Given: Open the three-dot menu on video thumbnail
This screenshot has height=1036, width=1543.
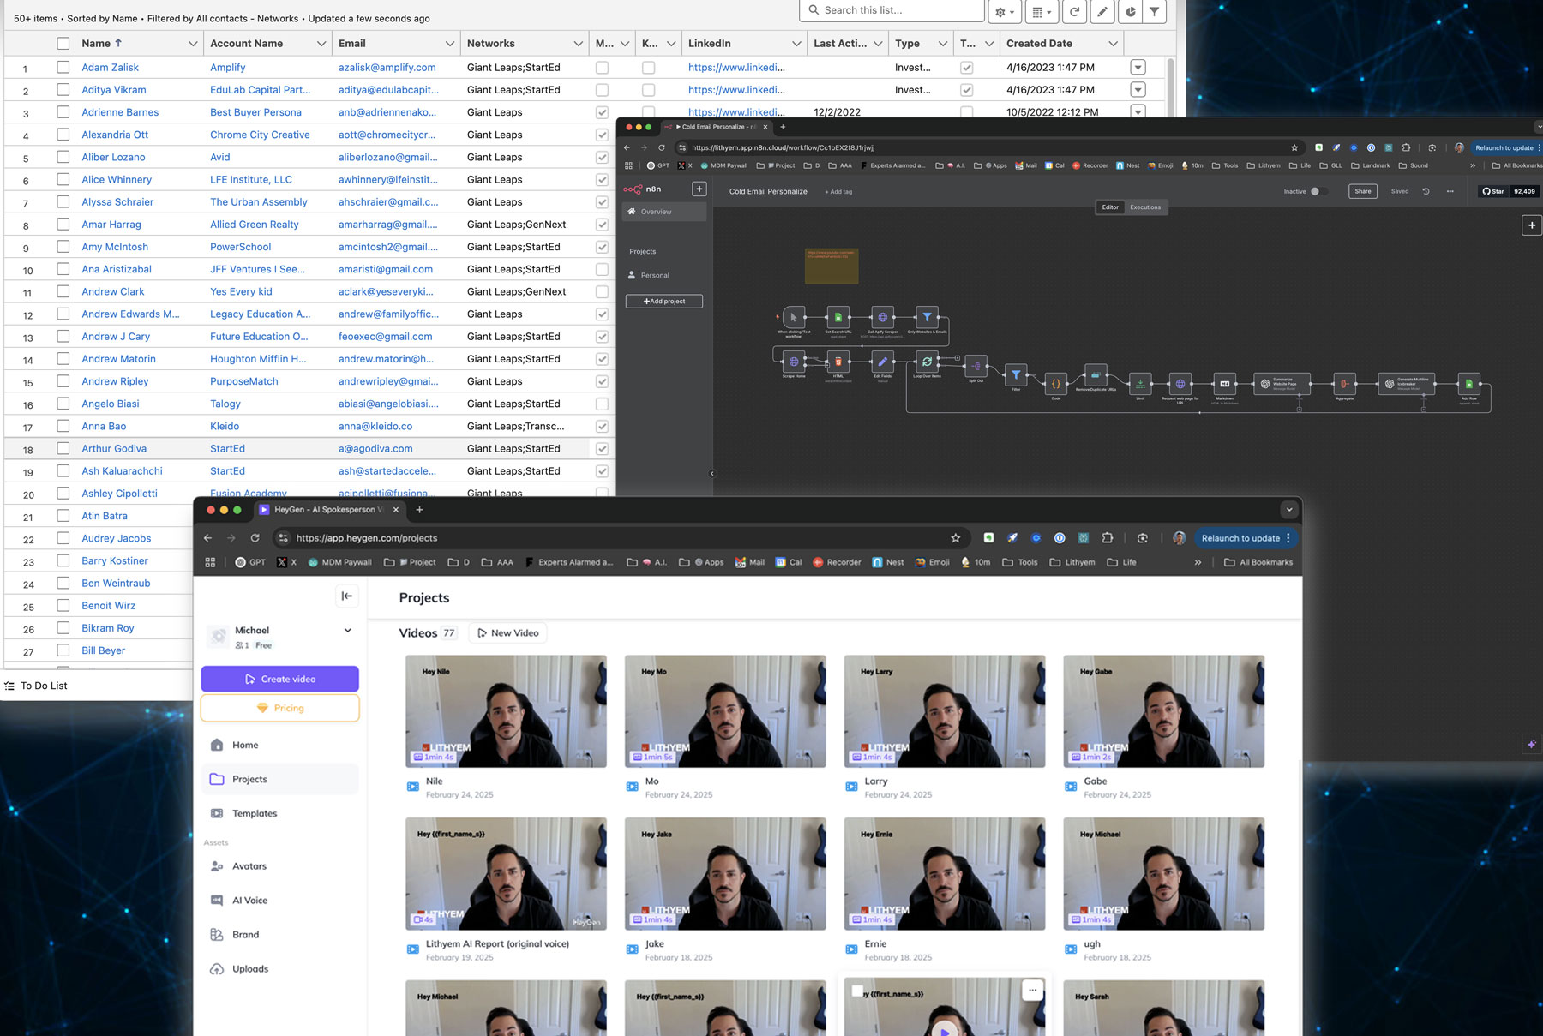Looking at the screenshot, I should pyautogui.click(x=1032, y=990).
